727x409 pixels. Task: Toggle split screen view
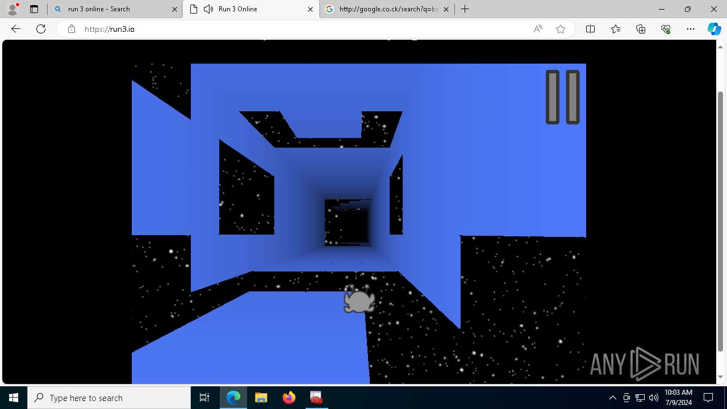click(x=590, y=29)
